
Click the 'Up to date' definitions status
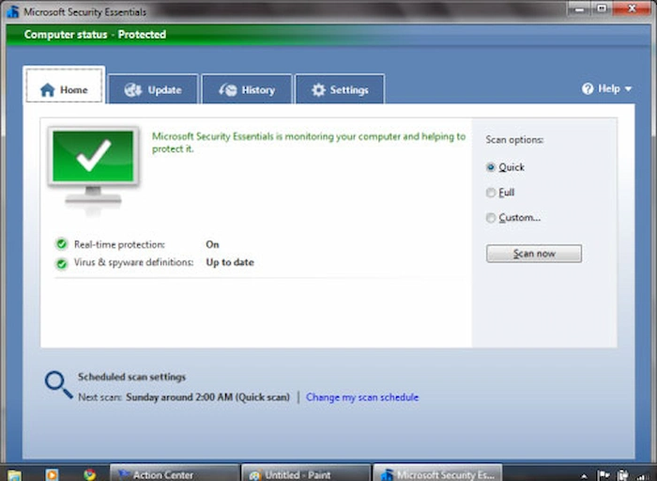pos(230,262)
